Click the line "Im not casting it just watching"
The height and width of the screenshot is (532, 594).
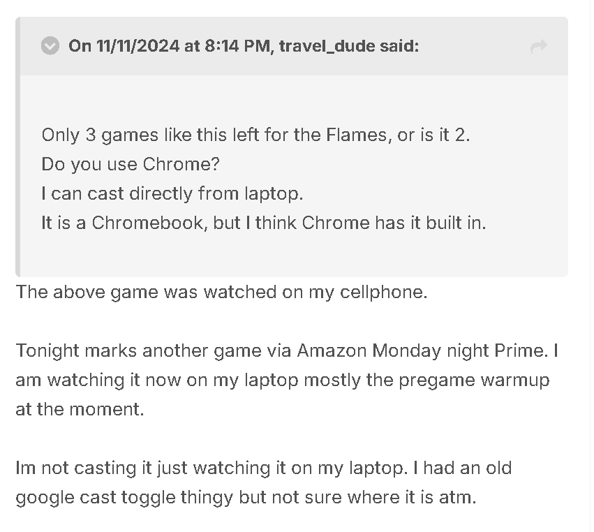pos(264,468)
